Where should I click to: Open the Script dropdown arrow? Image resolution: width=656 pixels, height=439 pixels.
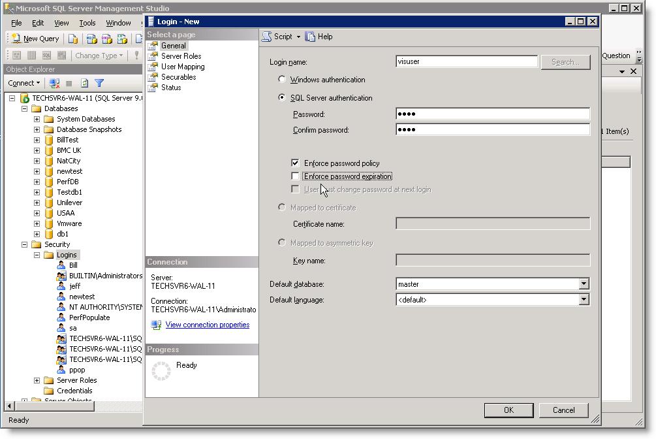(298, 37)
